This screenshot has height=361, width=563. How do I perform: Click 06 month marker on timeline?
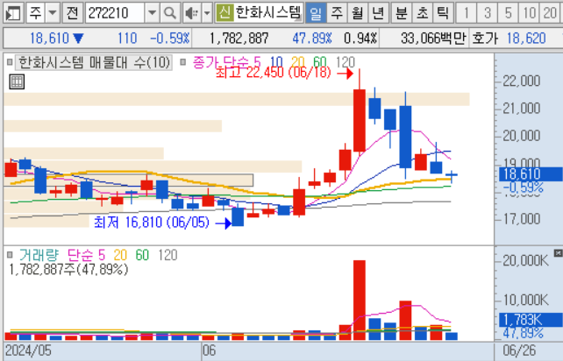tap(209, 350)
